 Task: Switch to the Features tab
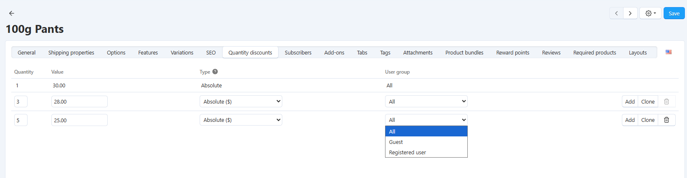148,52
